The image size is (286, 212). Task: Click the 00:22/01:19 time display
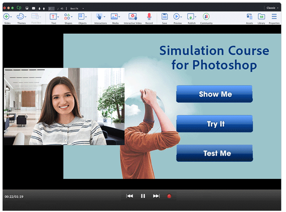pyautogui.click(x=14, y=197)
